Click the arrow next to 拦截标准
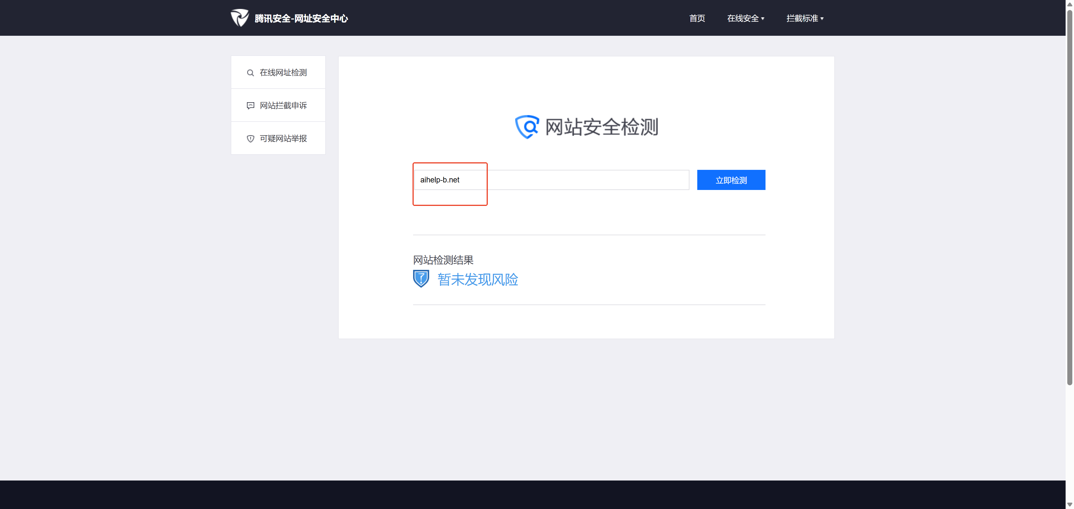The image size is (1074, 509). pyautogui.click(x=822, y=19)
